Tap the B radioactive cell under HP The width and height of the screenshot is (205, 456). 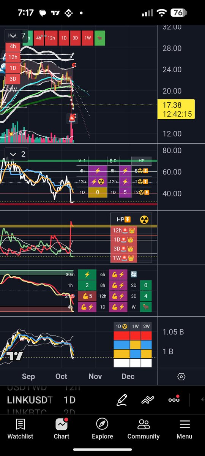(141, 171)
